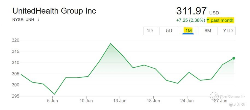Click the 311.97 price value
Viewport: 250px width, 110px height.
click(x=191, y=11)
